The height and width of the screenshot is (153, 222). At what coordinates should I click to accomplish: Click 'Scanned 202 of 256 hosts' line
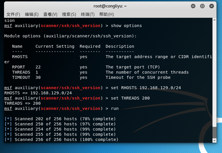[60, 119]
